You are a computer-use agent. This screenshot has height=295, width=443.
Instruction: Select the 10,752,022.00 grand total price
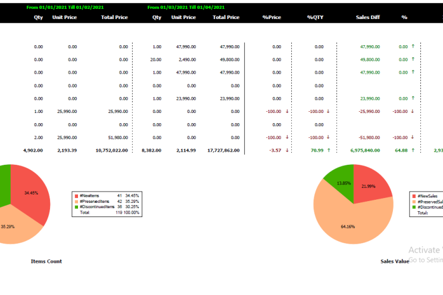pyautogui.click(x=111, y=150)
